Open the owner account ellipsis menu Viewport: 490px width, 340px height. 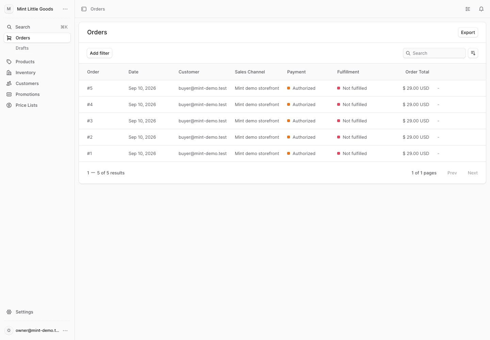[x=65, y=330]
